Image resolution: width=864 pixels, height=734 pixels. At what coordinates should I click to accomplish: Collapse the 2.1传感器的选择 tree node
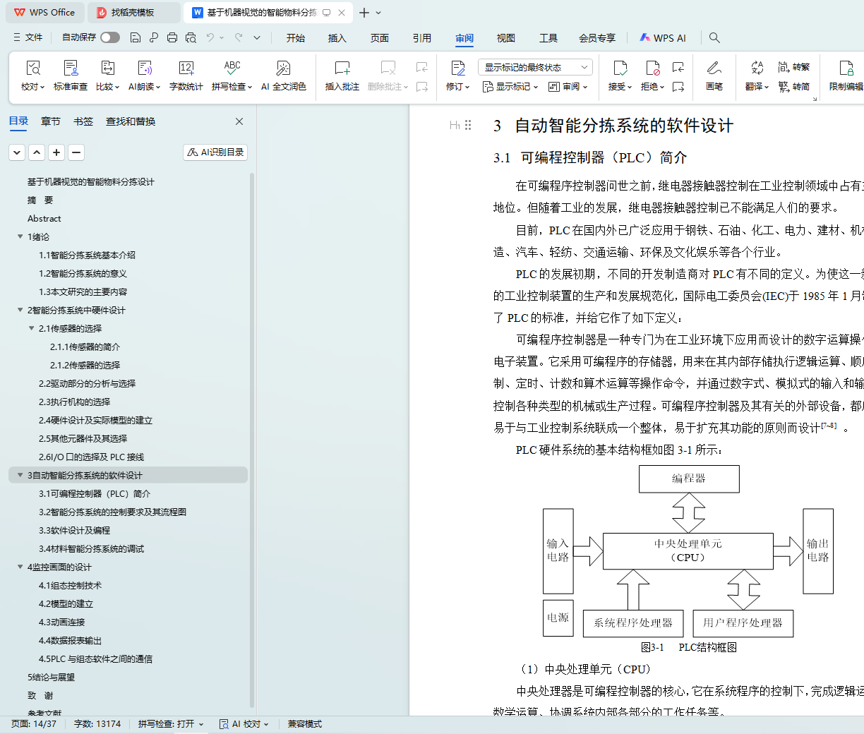click(32, 328)
